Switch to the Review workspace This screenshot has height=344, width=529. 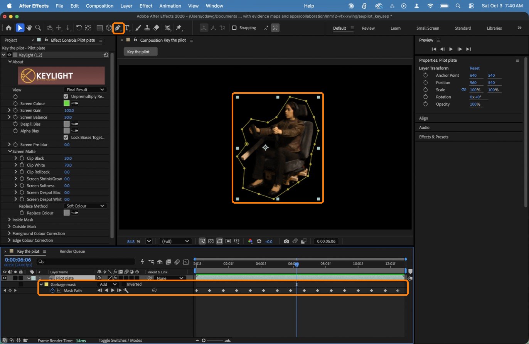click(368, 28)
